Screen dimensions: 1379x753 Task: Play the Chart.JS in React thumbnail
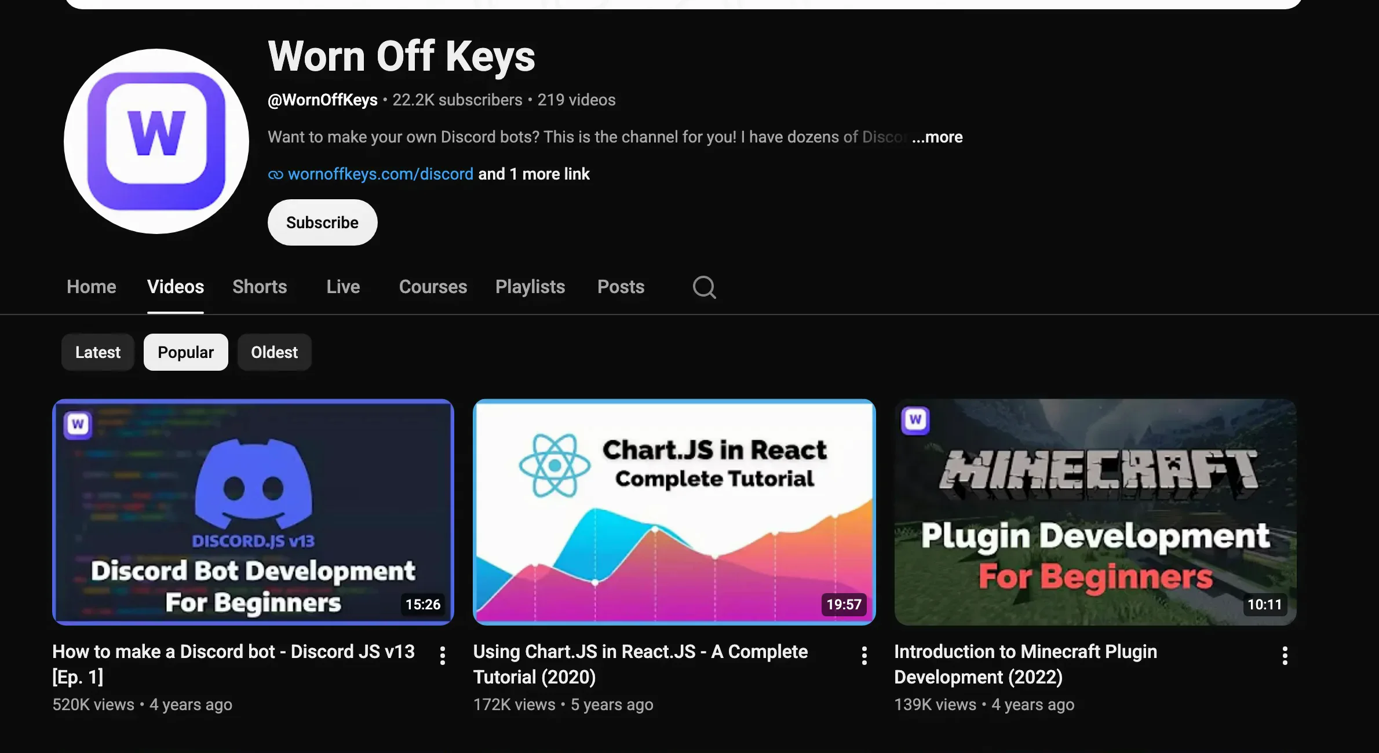pyautogui.click(x=674, y=512)
